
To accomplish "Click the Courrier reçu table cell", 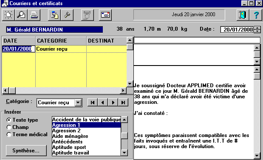I will click(61, 49).
